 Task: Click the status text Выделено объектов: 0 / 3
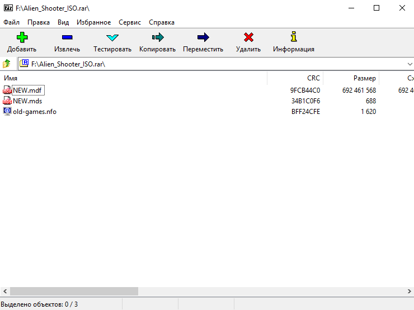click(x=39, y=304)
